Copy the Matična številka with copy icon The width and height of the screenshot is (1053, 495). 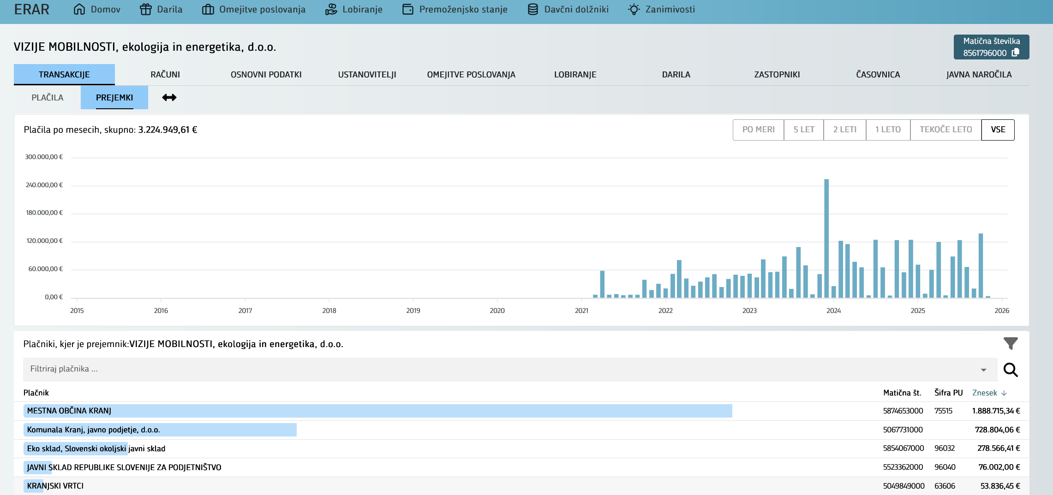click(x=1015, y=53)
